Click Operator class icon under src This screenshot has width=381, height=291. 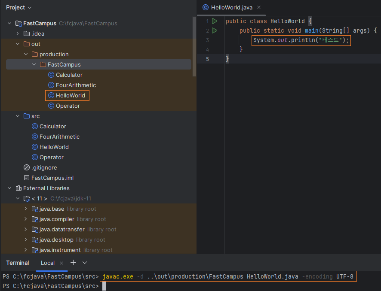(35, 157)
